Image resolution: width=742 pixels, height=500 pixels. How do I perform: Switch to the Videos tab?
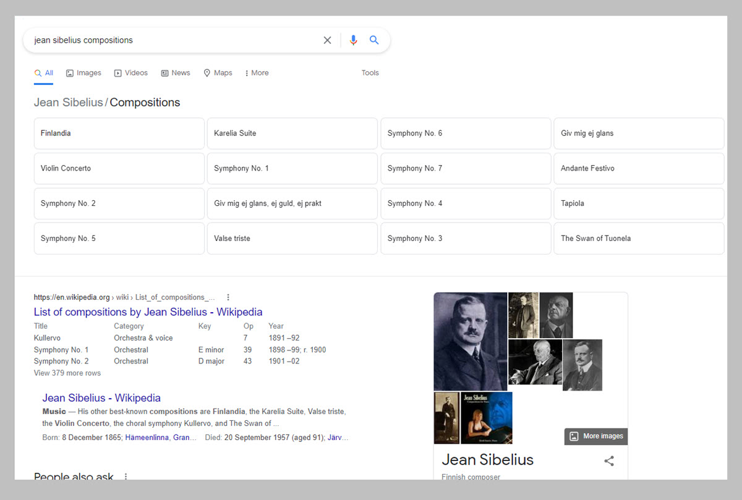click(130, 73)
